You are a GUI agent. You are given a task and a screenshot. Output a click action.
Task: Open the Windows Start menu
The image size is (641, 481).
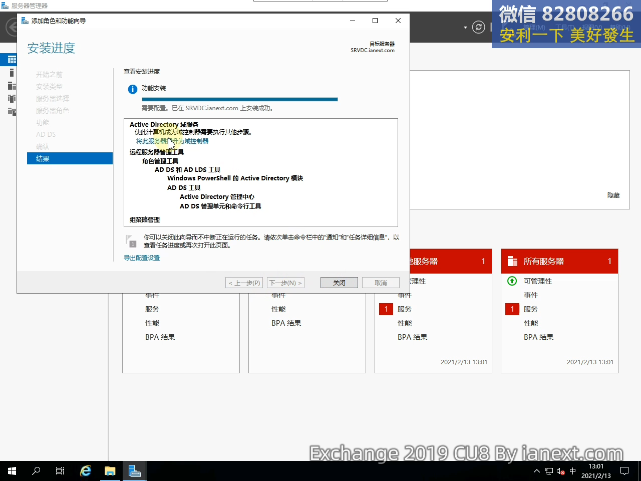[x=12, y=471]
